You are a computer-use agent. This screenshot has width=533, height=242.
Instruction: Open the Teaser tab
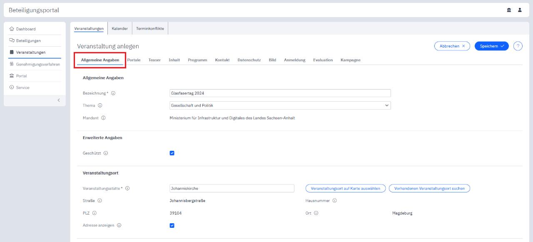[x=154, y=60]
